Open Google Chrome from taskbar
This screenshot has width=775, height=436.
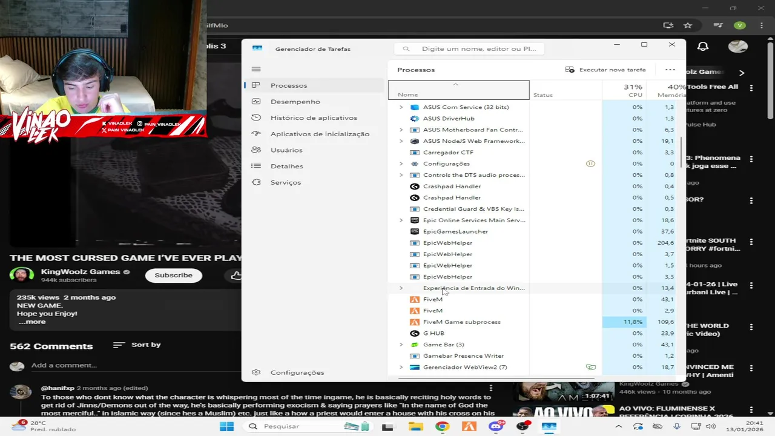coord(442,426)
